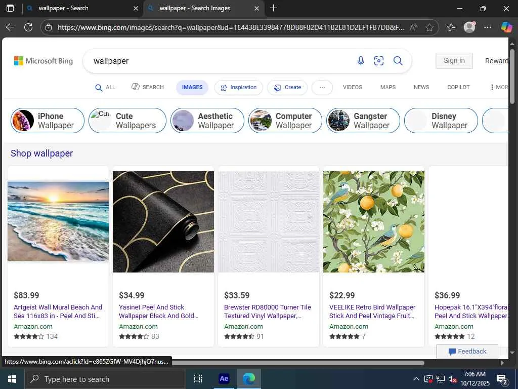The height and width of the screenshot is (389, 518).
Task: Open the beach sunset mural product image
Action: coord(58,222)
